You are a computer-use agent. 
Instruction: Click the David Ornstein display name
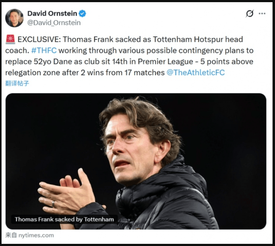point(52,14)
